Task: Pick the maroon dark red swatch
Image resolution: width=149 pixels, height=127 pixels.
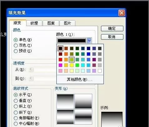Action: [x=60, y=54]
